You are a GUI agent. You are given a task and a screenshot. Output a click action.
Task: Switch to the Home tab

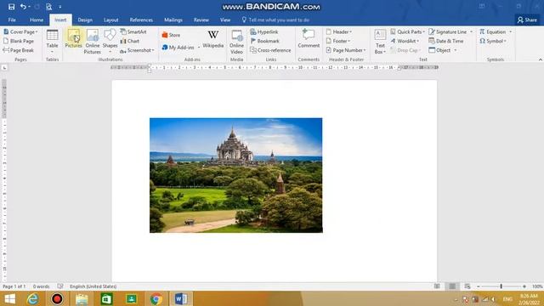pos(37,20)
